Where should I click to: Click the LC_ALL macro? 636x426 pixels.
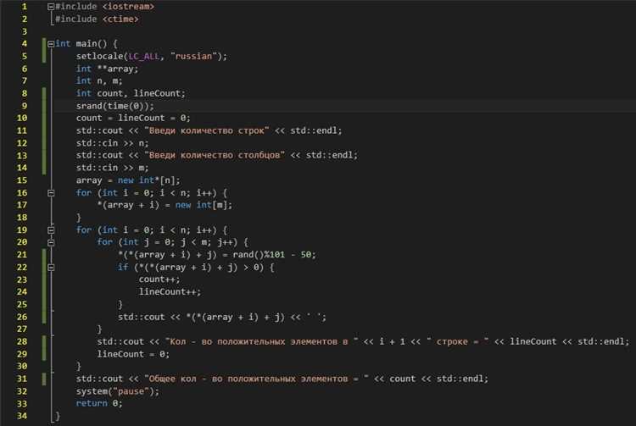(x=144, y=56)
